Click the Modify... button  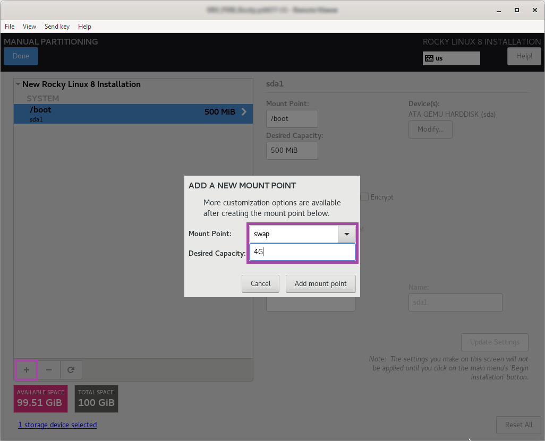(x=430, y=129)
